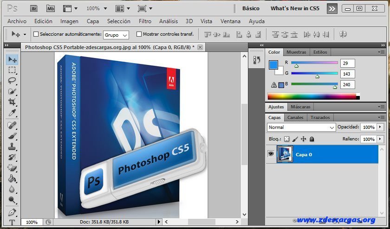
Task: Check Mostrar controles transf. option
Action: tap(139, 34)
